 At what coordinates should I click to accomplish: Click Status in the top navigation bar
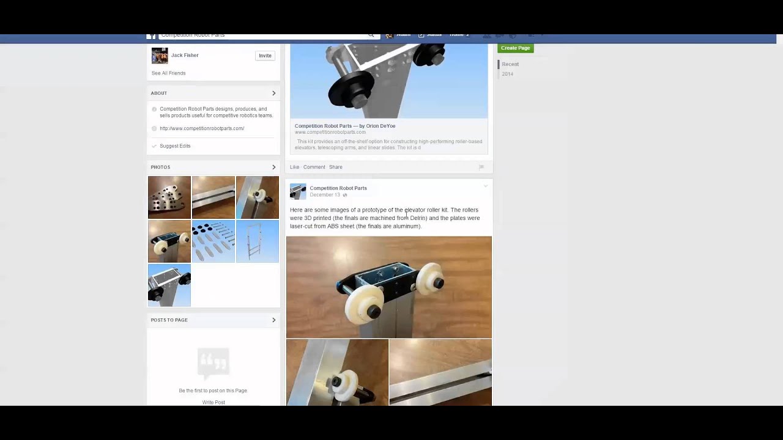434,35
